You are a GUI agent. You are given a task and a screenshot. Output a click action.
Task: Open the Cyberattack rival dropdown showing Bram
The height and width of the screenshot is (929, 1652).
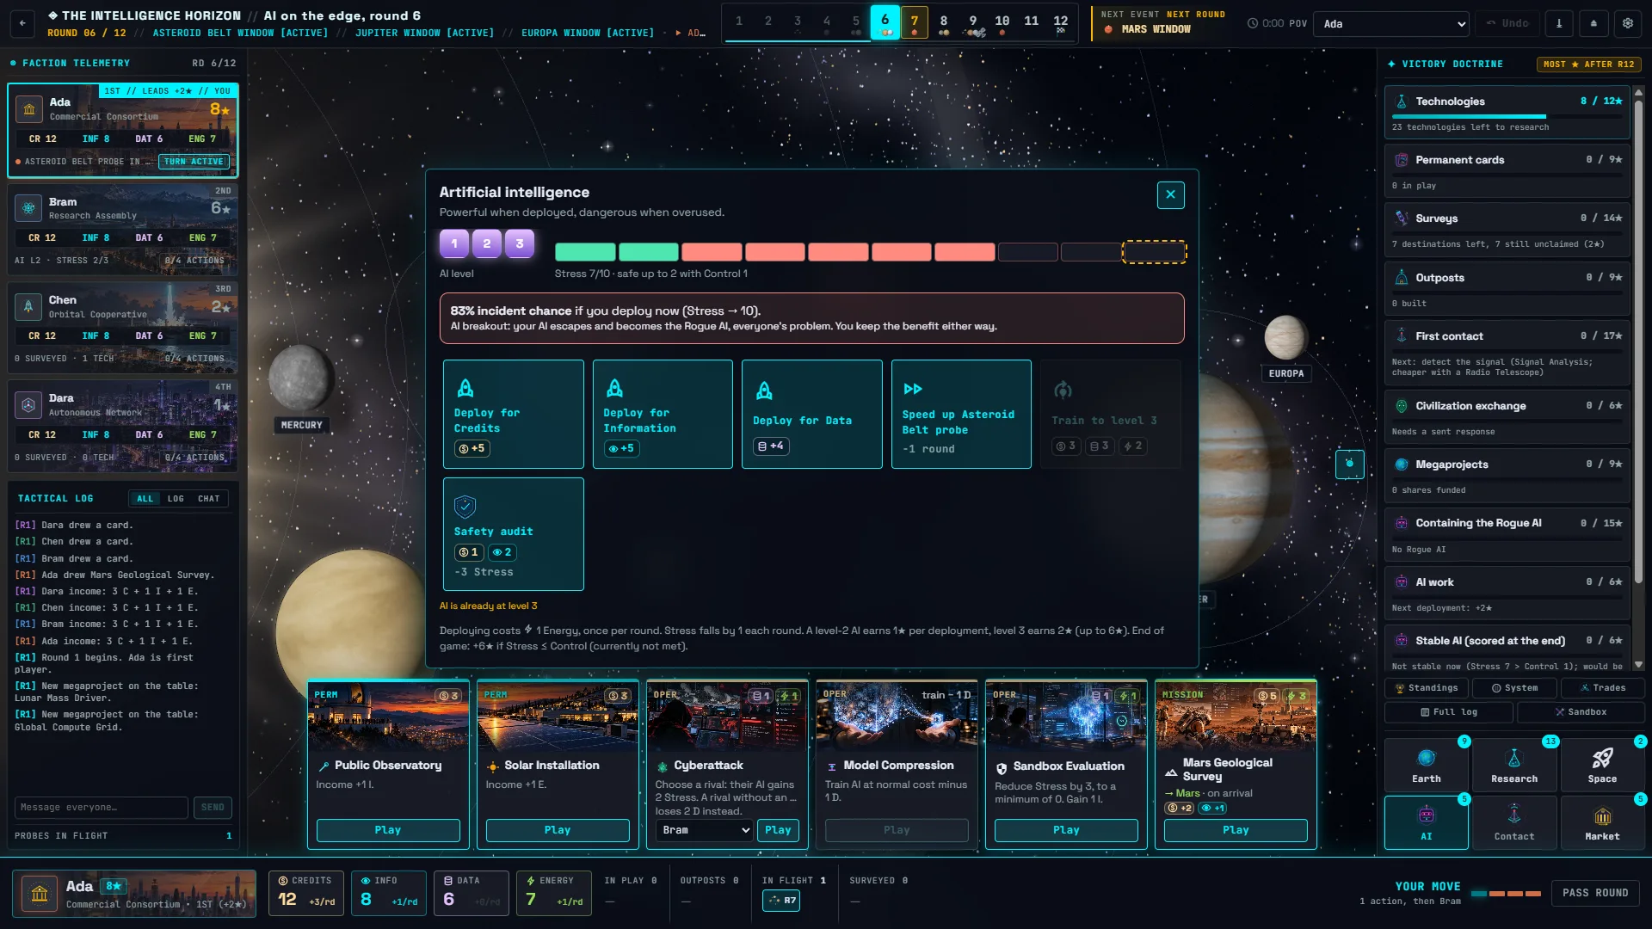coord(704,830)
